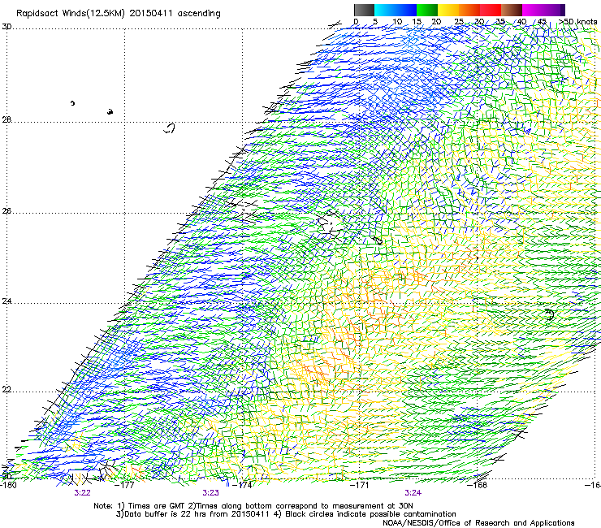The width and height of the screenshot is (601, 528).
Task: Click the '-177' longitude axis label
Action: click(125, 485)
